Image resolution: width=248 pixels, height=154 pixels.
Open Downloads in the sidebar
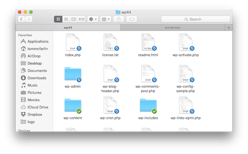33,78
